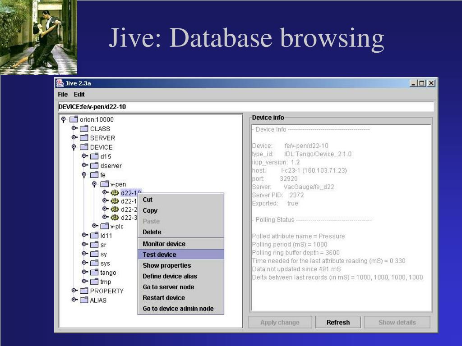The height and width of the screenshot is (346, 462).
Task: Click the d22-3 device gear icon
Action: [115, 218]
